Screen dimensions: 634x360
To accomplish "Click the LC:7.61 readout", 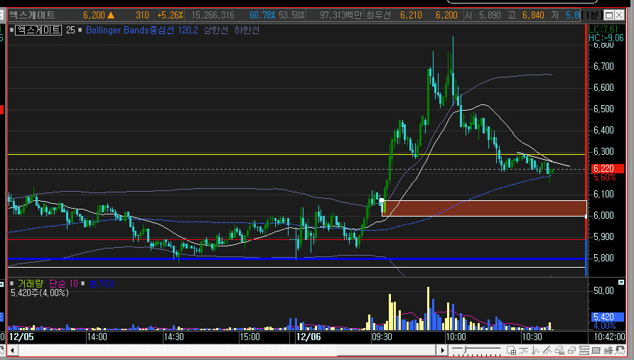I will click(x=603, y=30).
